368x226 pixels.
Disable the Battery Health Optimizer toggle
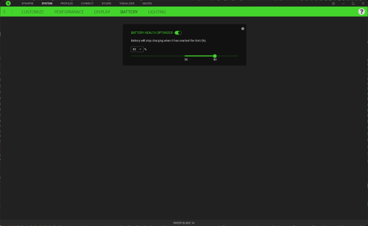[x=178, y=33]
